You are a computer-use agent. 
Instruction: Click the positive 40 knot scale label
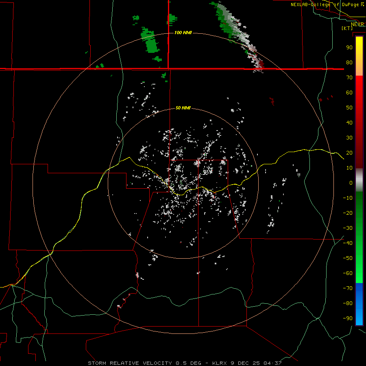coord(349,123)
